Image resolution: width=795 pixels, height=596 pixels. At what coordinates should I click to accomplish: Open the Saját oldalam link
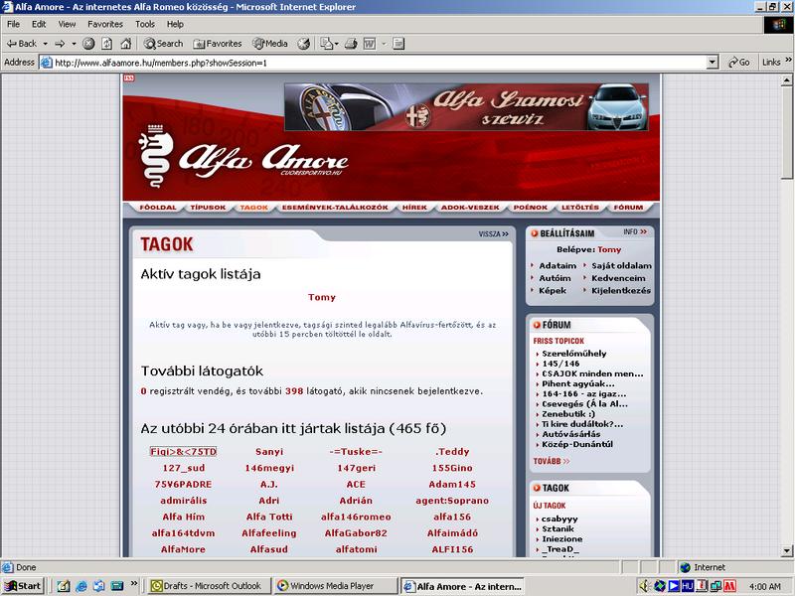(x=622, y=265)
